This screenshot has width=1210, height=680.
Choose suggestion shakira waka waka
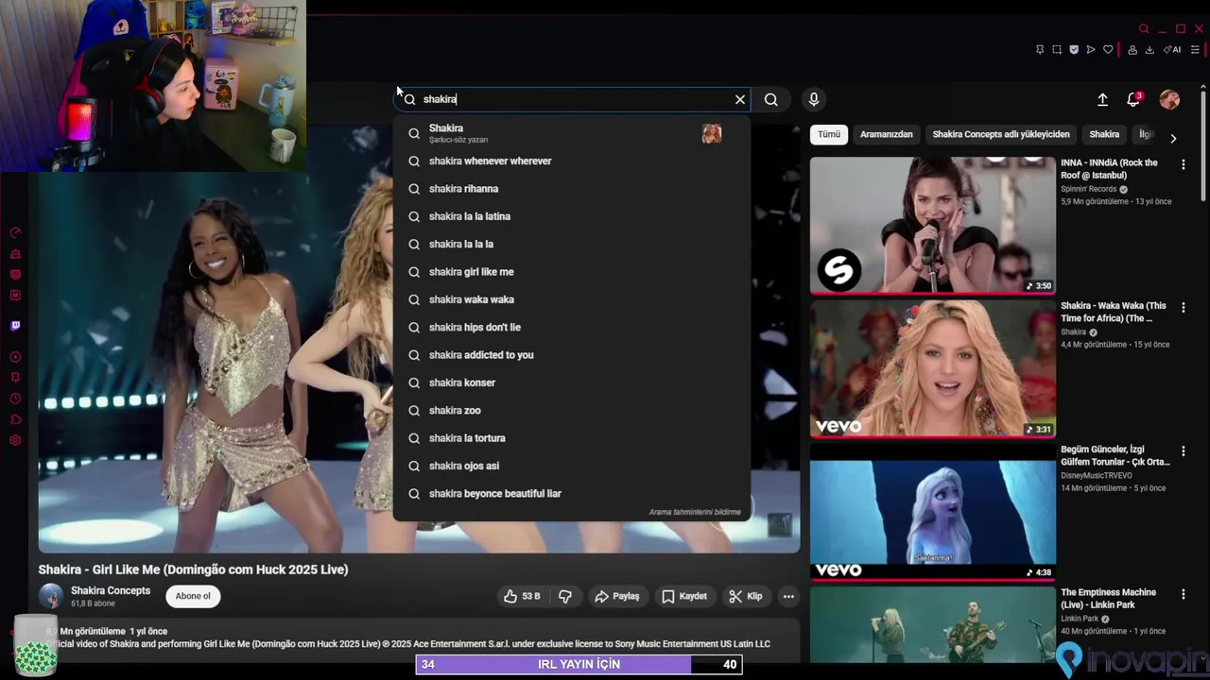[x=571, y=299]
